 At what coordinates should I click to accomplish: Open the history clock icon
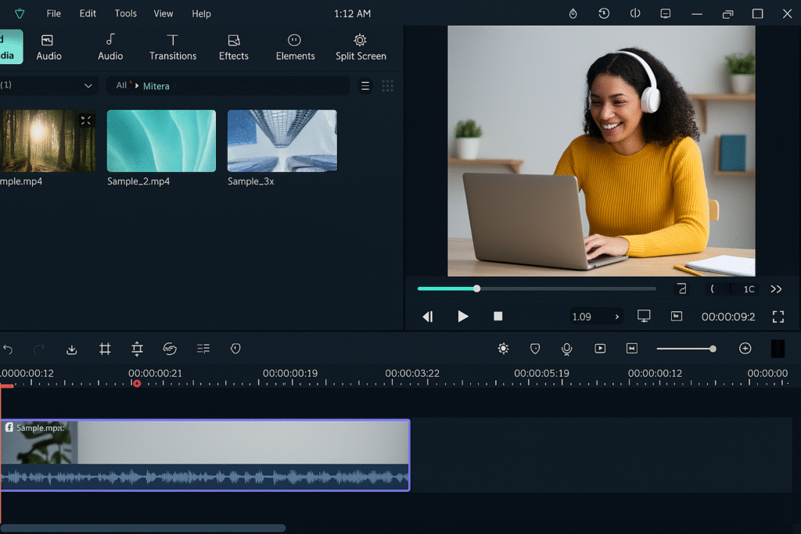(604, 14)
